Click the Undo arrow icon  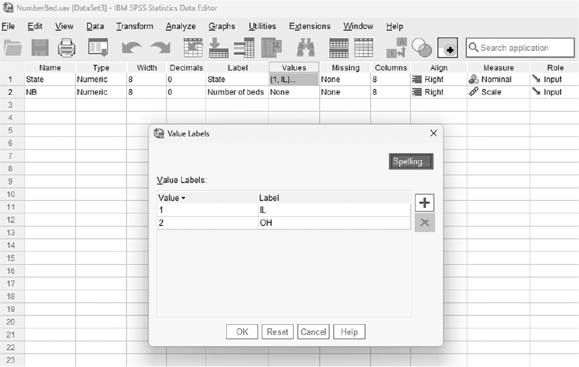click(131, 48)
